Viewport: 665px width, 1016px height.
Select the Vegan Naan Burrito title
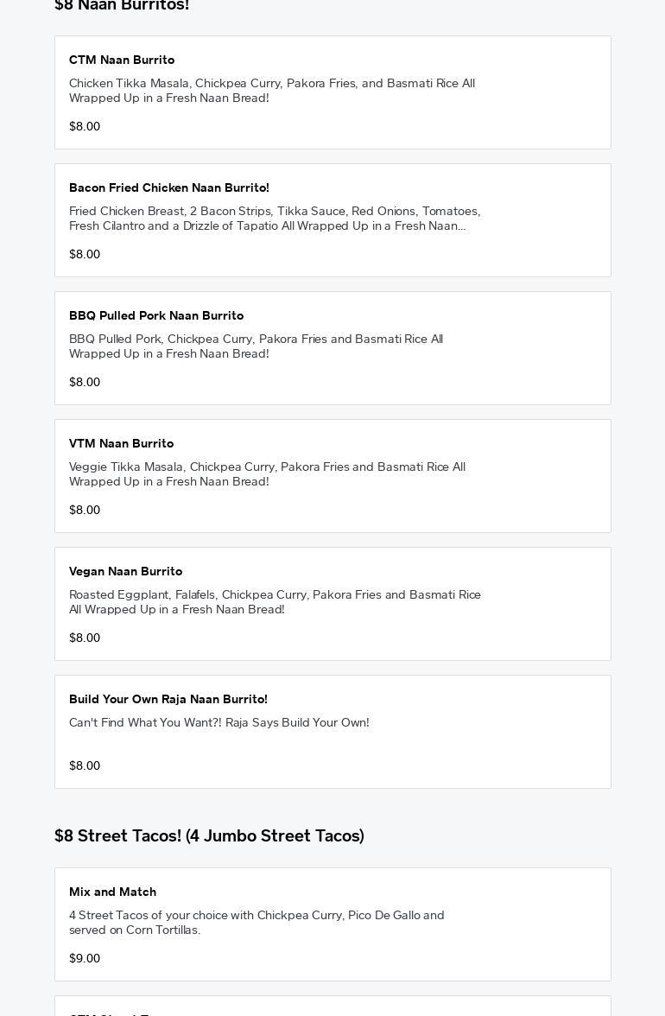coord(126,571)
